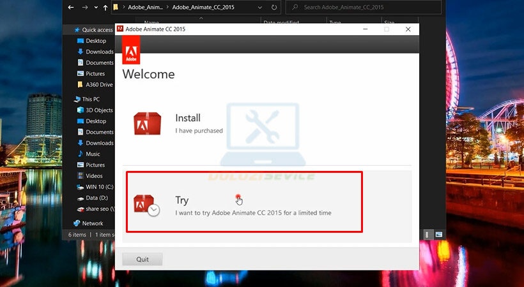Click the Search Adobe_Animate_CC_2015 box
This screenshot has width=524, height=287.
click(363, 7)
